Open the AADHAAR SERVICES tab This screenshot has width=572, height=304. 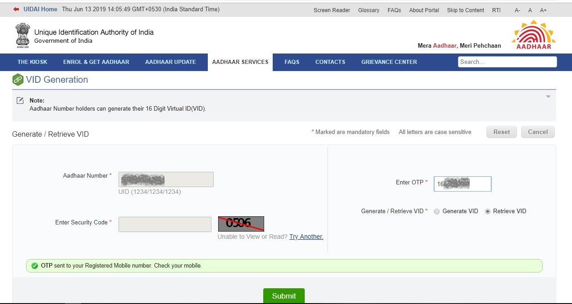[x=240, y=62]
